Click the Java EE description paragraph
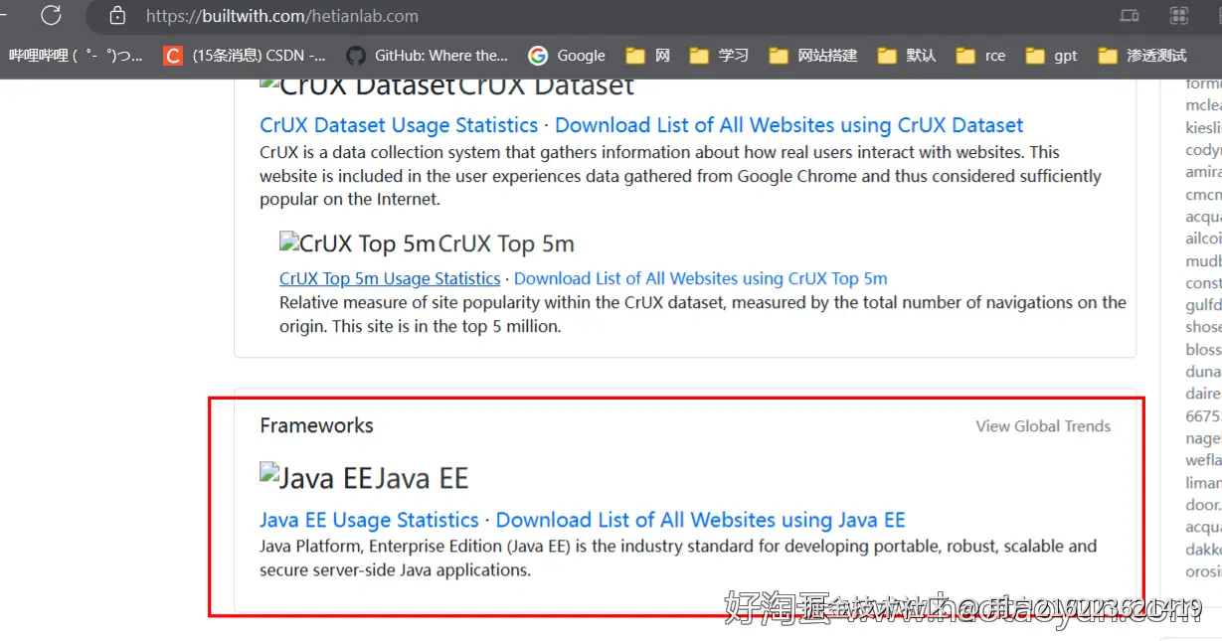The width and height of the screenshot is (1222, 641). tap(678, 559)
